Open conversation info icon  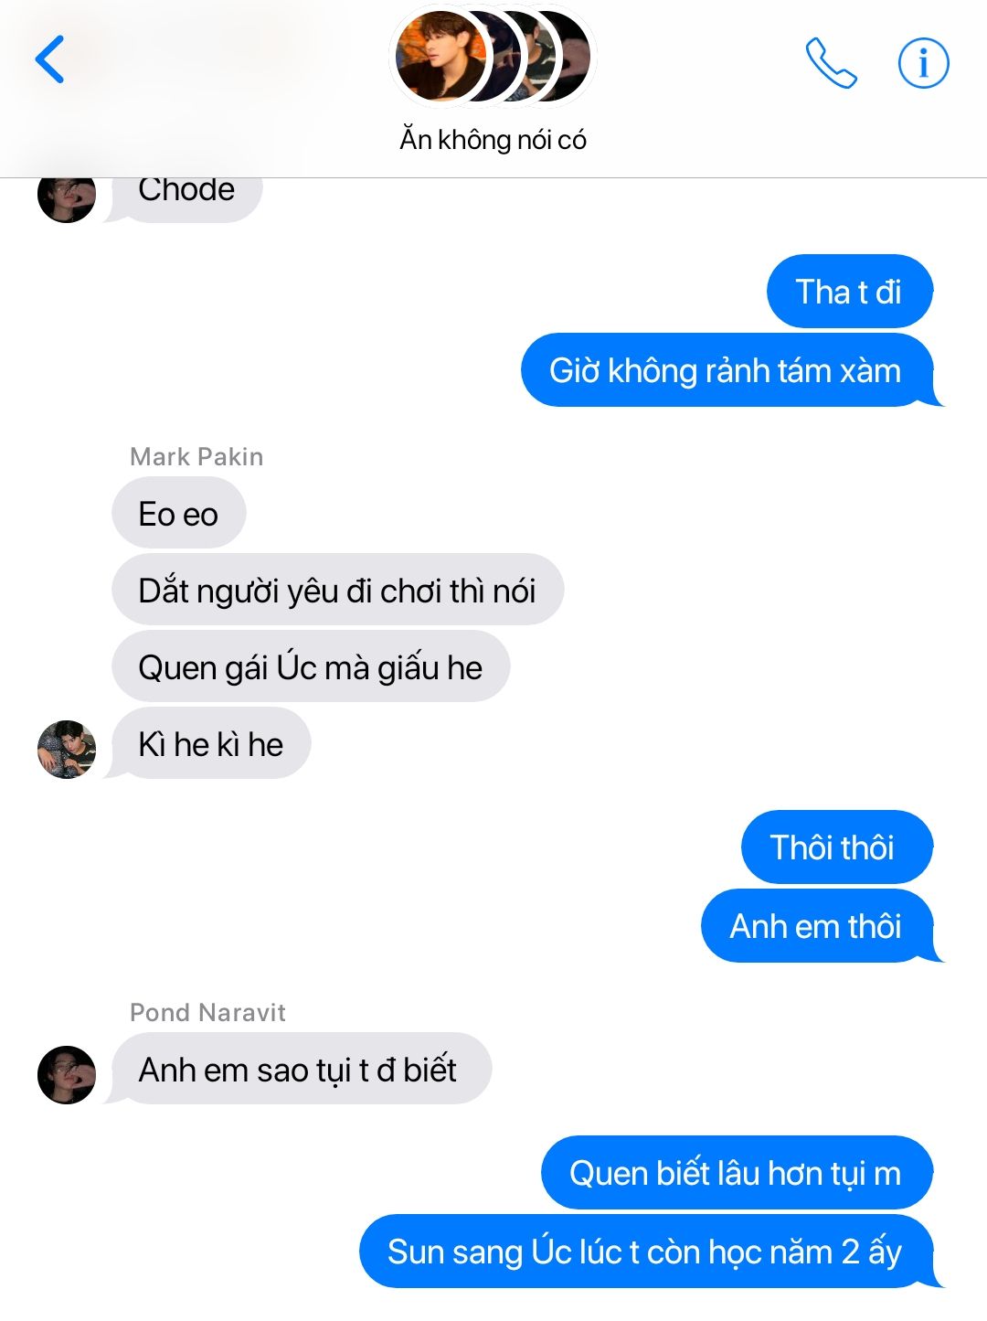(923, 63)
